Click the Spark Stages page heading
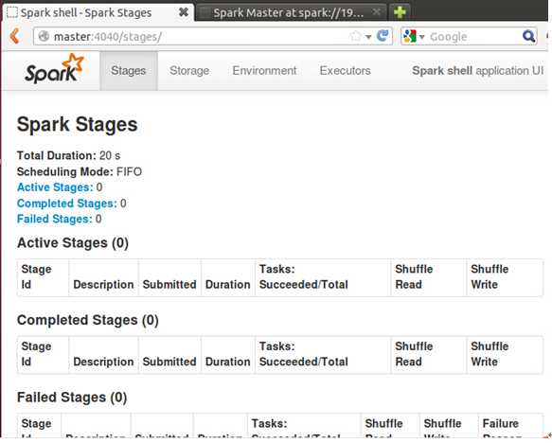The width and height of the screenshot is (552, 443). pyautogui.click(x=78, y=125)
